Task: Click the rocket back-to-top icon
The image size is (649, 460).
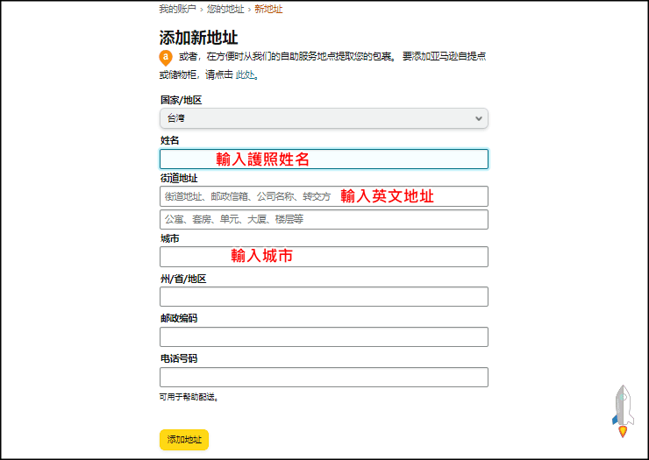Action: tap(623, 410)
